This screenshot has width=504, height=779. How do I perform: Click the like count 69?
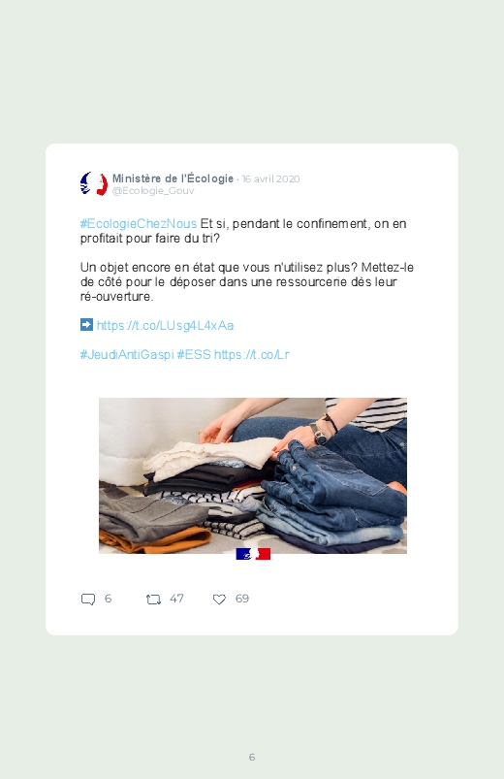[x=241, y=599]
